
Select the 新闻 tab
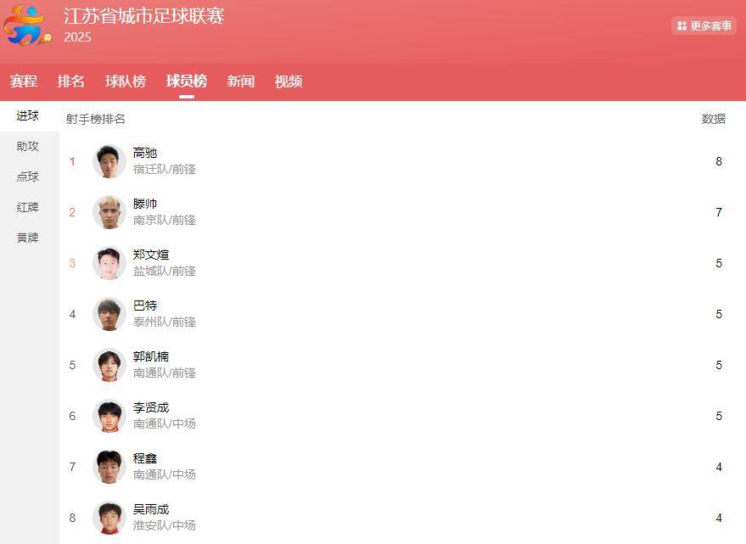coord(241,81)
